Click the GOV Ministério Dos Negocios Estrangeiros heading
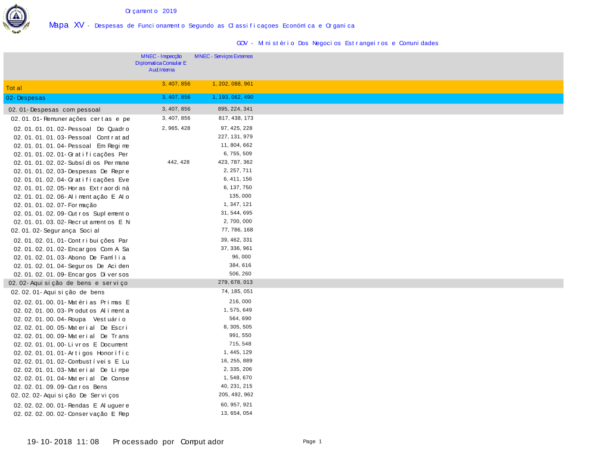Screen dimensions: 596x460 (337, 43)
